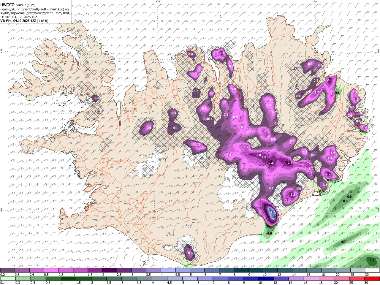Image resolution: width=380 pixels, height=285 pixels.
Task: Select the 1.0 value in the dark green ocean blob
Action: (x=372, y=260)
